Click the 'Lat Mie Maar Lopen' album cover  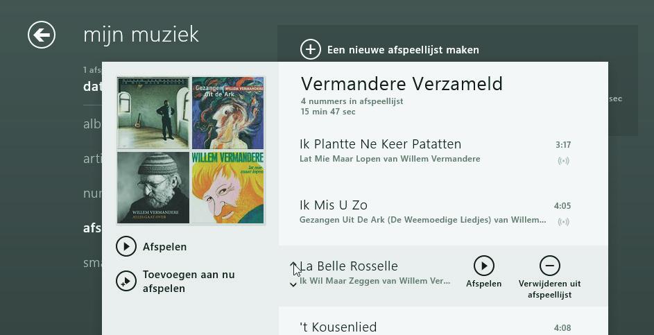[227, 187]
